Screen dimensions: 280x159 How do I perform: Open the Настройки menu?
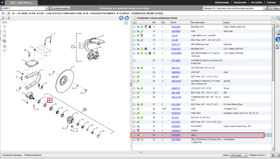tap(256, 3)
